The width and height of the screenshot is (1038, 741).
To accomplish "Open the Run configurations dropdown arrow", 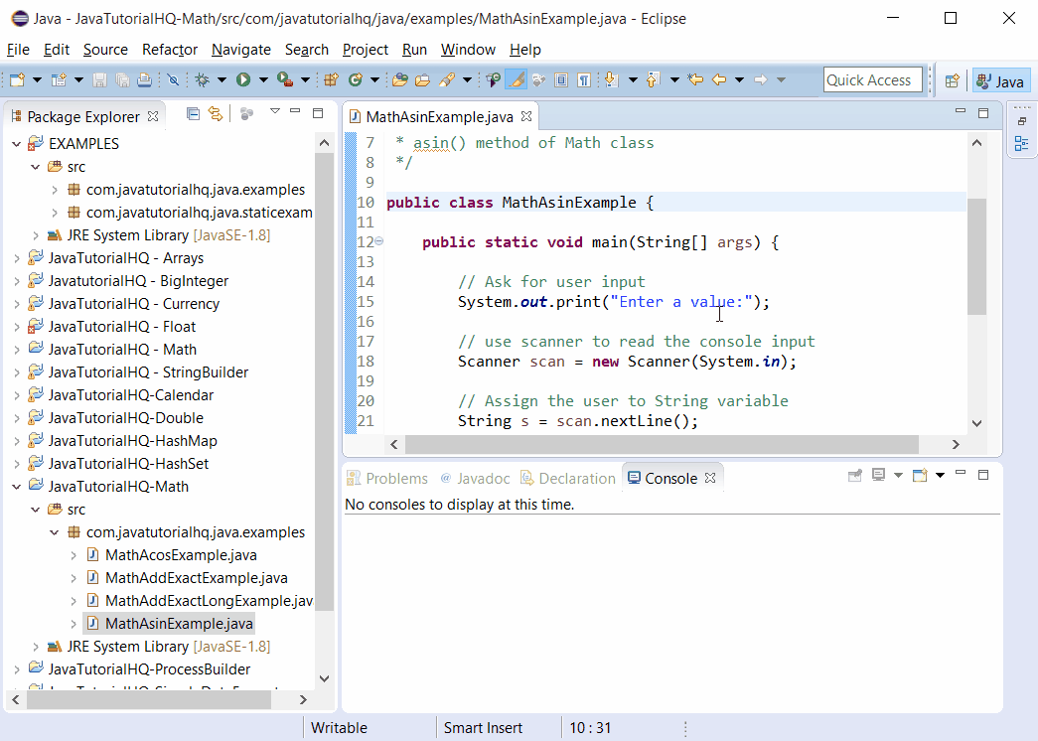I will tap(263, 80).
